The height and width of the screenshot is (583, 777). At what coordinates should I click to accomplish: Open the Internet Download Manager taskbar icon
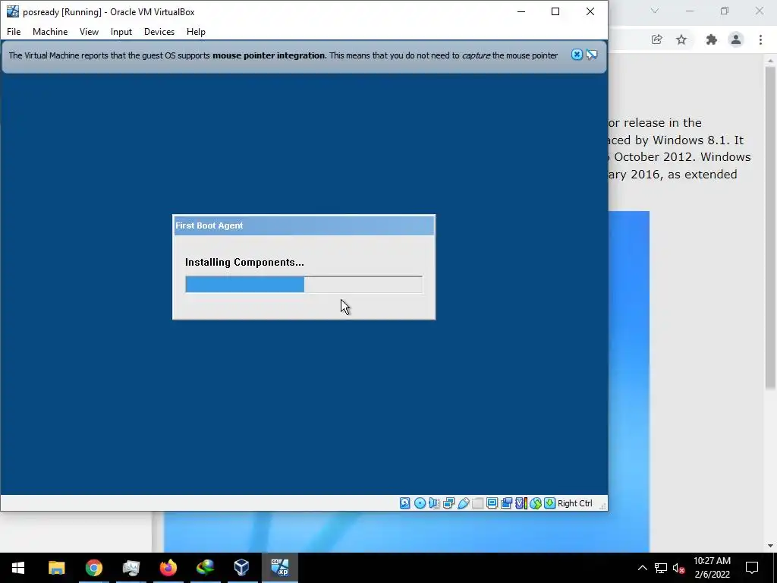[205, 568]
